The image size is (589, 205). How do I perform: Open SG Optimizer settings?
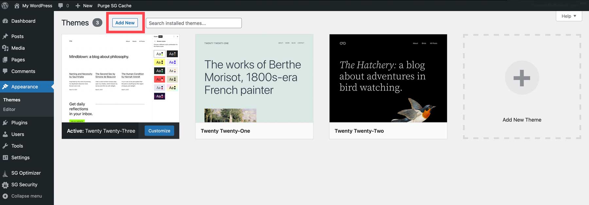click(x=27, y=173)
